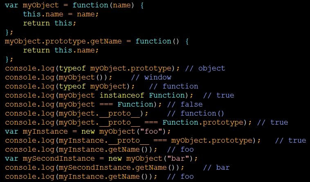Click the 'this.name = name;' line
310x182 pixels.
(x=61, y=14)
